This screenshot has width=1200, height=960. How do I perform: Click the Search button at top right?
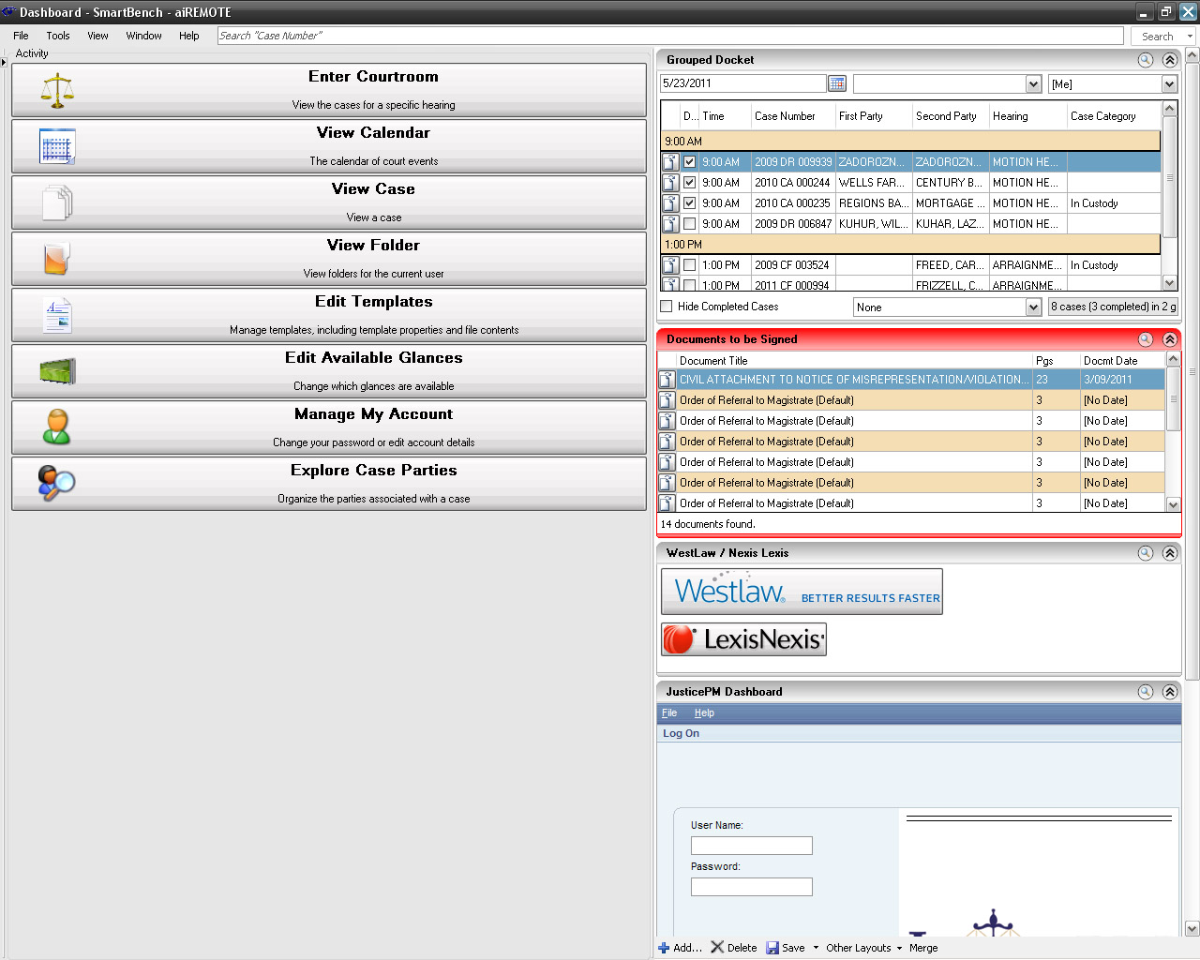point(1158,37)
